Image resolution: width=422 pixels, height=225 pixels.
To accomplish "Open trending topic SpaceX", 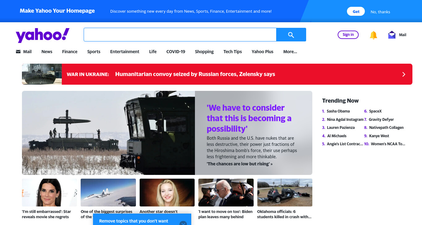I will tap(375, 111).
